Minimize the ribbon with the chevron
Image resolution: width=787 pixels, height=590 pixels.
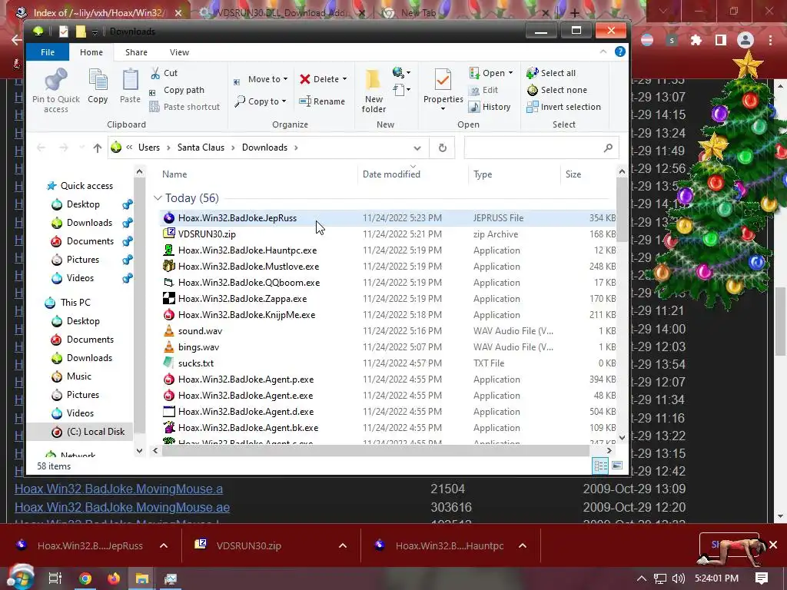[x=603, y=51]
